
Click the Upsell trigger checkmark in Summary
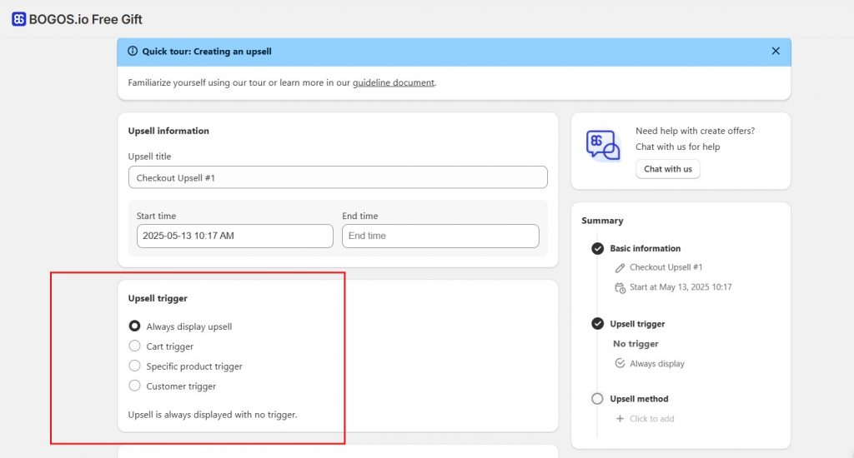(x=597, y=324)
